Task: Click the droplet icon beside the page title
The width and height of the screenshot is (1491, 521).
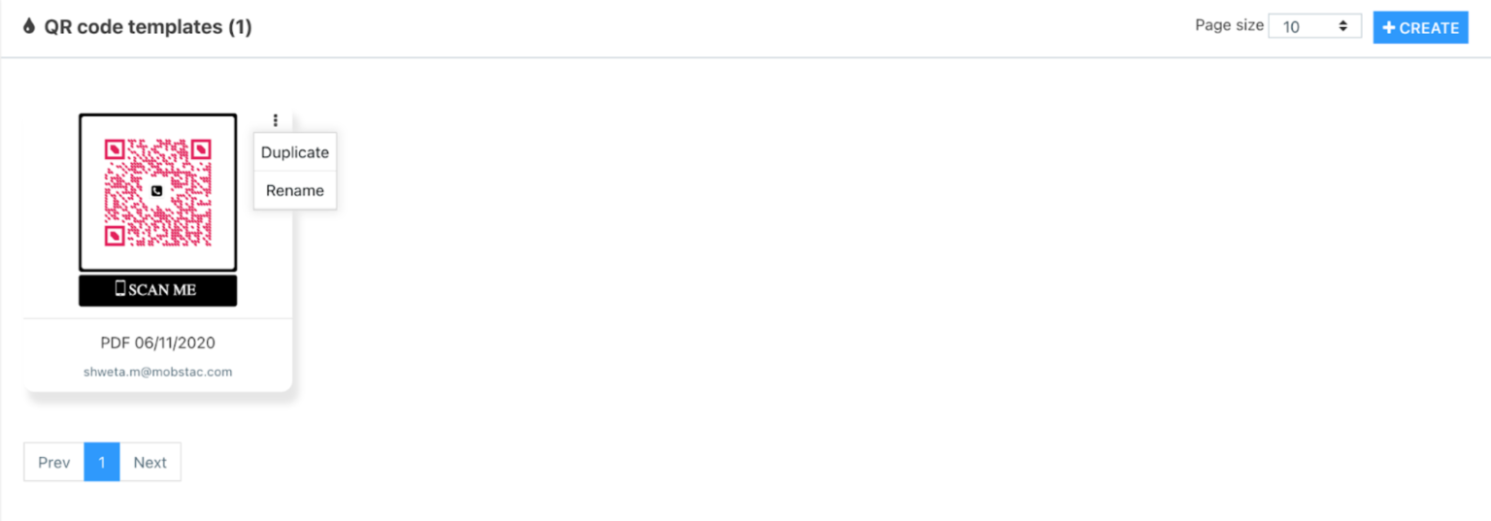Action: pos(29,27)
